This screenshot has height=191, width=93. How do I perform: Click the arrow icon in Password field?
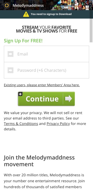11,70
